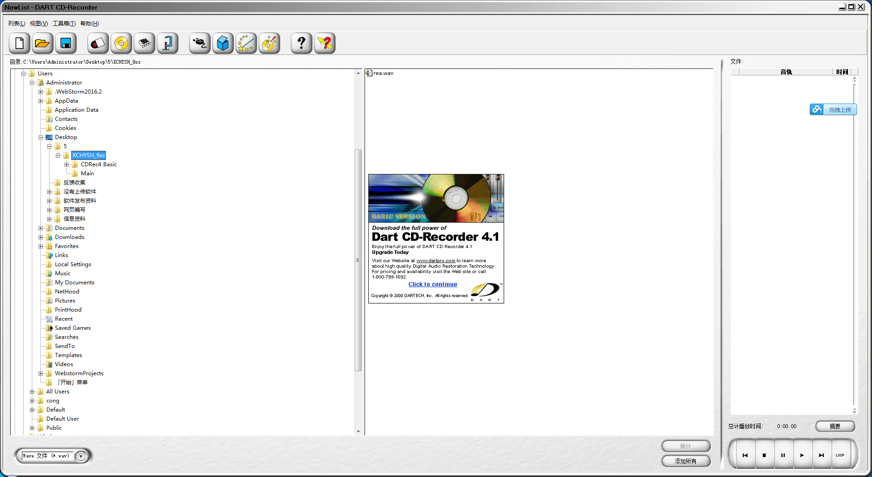Select the rea.wav file in list
The image size is (872, 477).
tap(383, 73)
